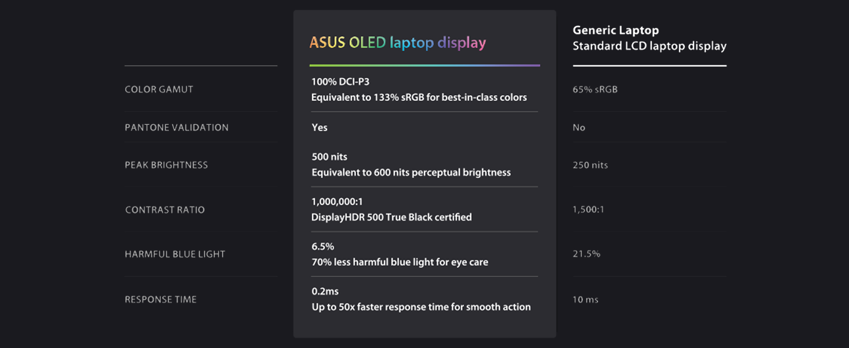The width and height of the screenshot is (849, 348).
Task: Select the COLOR GAMUT row label
Action: (x=159, y=89)
